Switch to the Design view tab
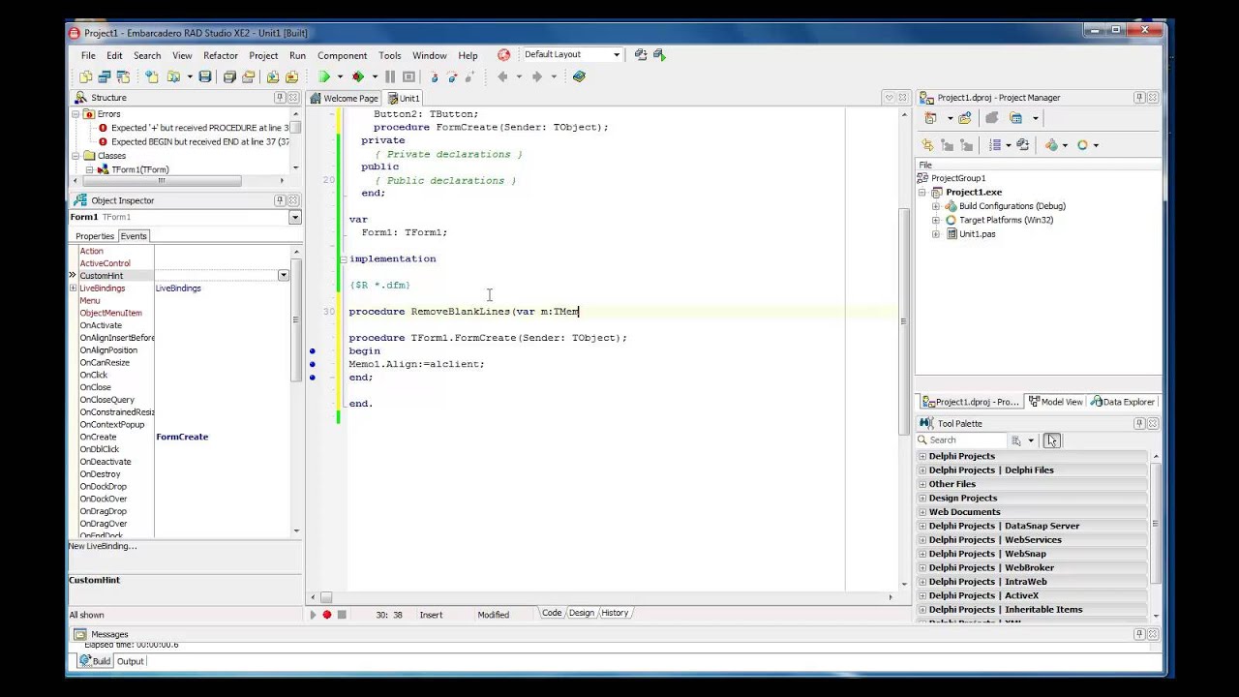Viewport: 1239px width, 697px height. (x=582, y=613)
